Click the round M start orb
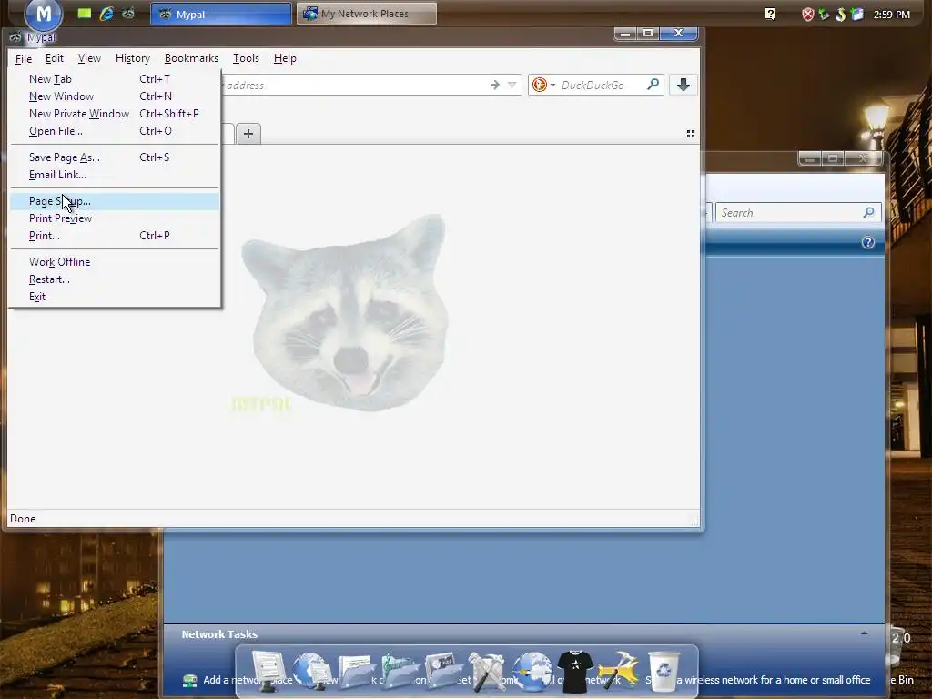This screenshot has width=932, height=699. (44, 14)
